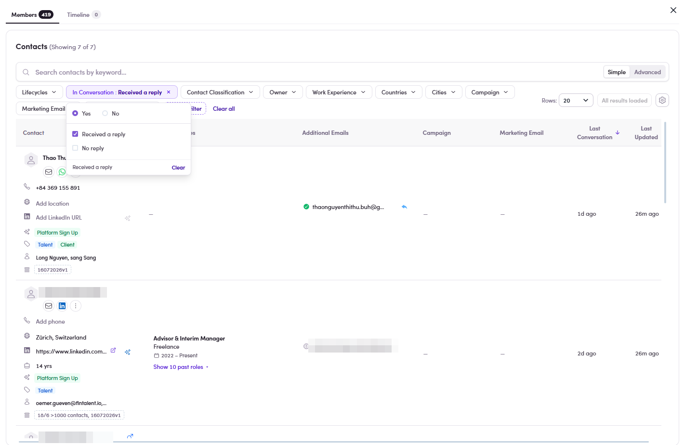Open LinkedIn URL external link icon
This screenshot has height=445, width=684.
[x=113, y=351]
